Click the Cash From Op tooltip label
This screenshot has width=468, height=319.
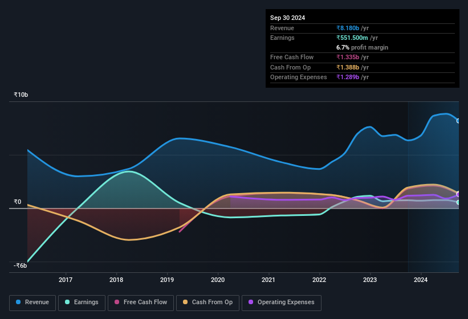290,67
